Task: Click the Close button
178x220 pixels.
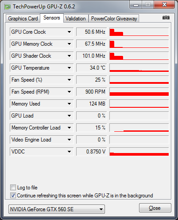Action: click(x=155, y=208)
